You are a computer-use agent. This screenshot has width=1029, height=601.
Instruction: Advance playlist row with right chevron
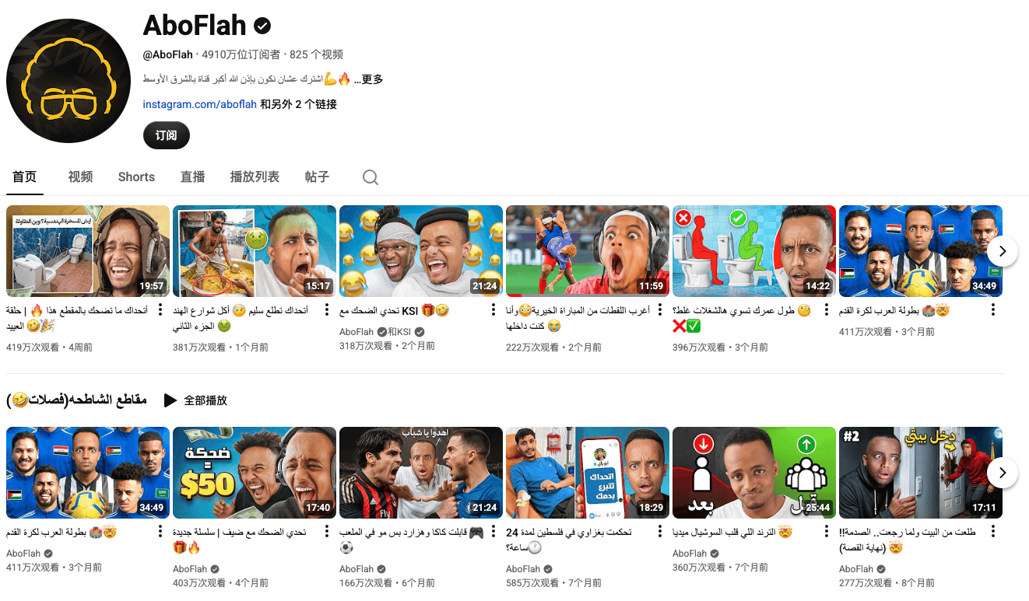(x=1003, y=473)
